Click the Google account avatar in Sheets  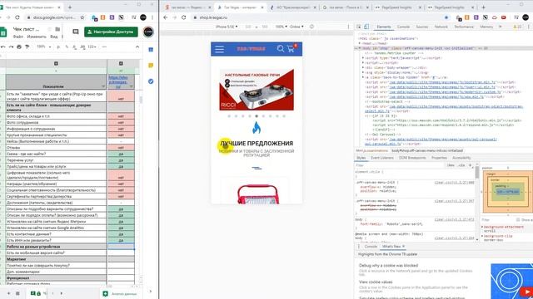(148, 32)
